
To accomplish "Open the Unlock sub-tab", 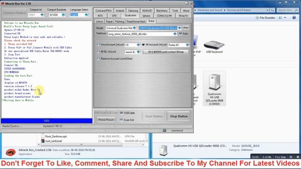I will (x=99, y=22).
